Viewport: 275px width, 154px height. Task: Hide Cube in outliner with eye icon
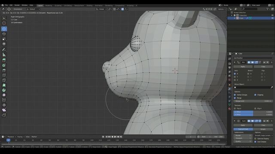point(272,18)
